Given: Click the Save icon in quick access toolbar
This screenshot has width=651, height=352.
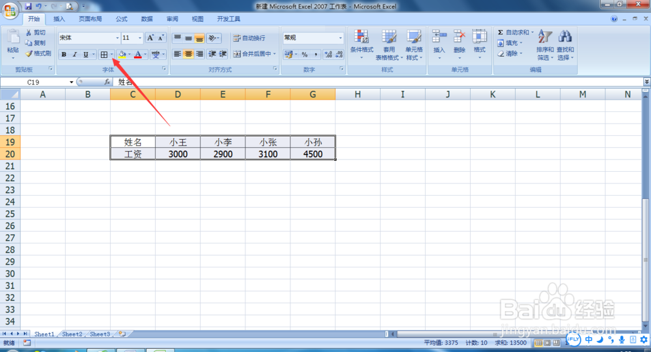Looking at the screenshot, I should [28, 7].
